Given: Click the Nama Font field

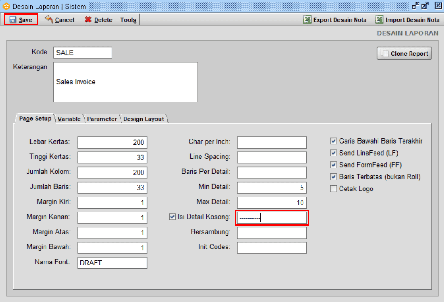Looking at the screenshot, I should pyautogui.click(x=112, y=263).
